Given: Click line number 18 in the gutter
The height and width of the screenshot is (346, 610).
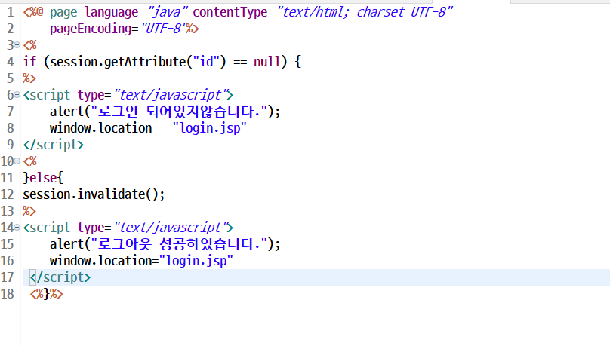Looking at the screenshot, I should (x=8, y=293).
